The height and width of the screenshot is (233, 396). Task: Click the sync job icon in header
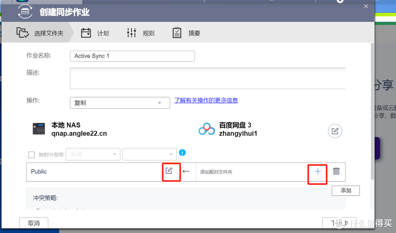pos(25,12)
